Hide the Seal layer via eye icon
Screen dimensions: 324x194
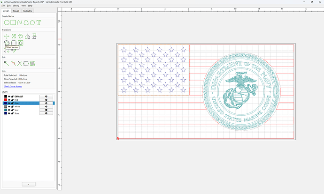pyautogui.click(x=9, y=110)
